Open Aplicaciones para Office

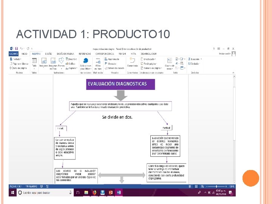click(86, 64)
